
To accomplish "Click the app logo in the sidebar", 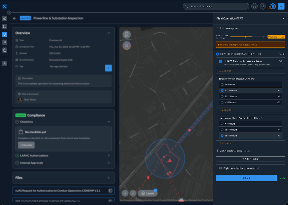I will pyautogui.click(x=5, y=6).
